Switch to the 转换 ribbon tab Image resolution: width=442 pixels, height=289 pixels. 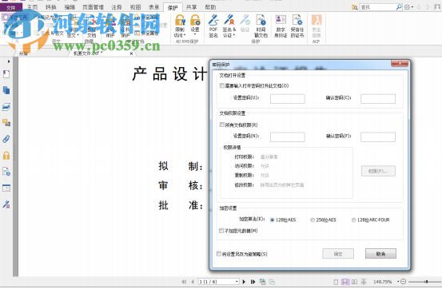point(50,7)
